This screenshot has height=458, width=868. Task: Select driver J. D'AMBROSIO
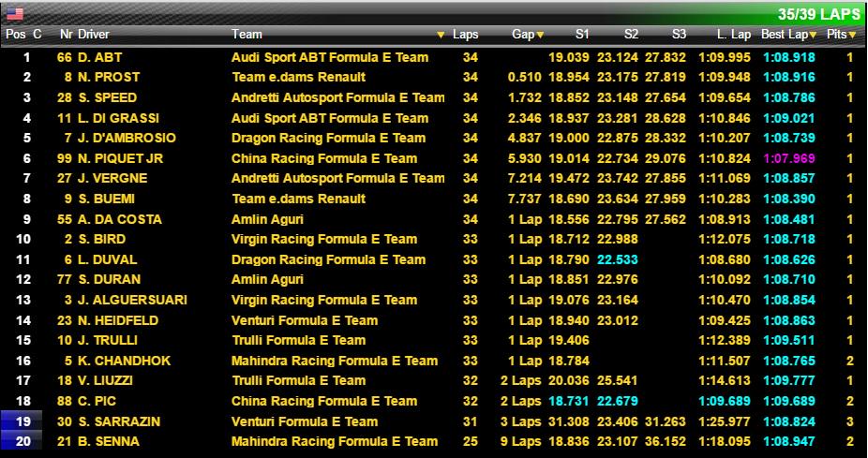click(x=127, y=139)
